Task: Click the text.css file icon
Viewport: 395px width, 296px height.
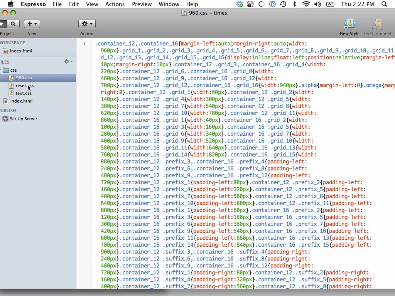Action: (x=11, y=93)
